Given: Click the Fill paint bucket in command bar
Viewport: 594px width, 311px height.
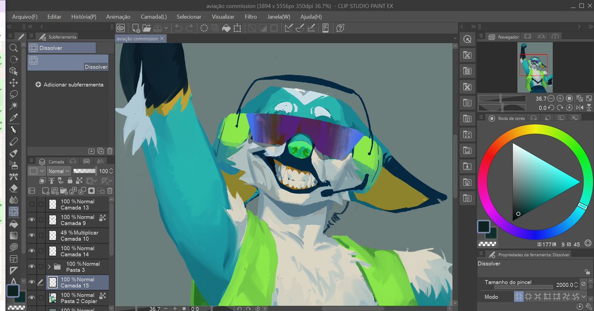Looking at the screenshot, I should tap(226, 28).
